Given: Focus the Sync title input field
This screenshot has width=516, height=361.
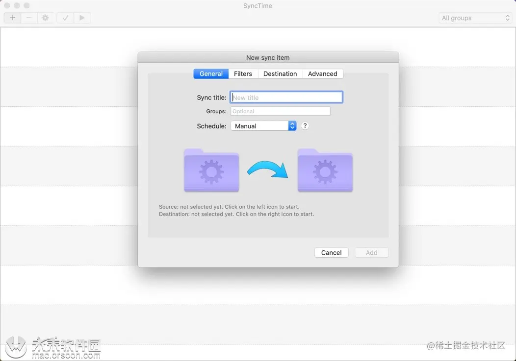Looking at the screenshot, I should tap(286, 97).
